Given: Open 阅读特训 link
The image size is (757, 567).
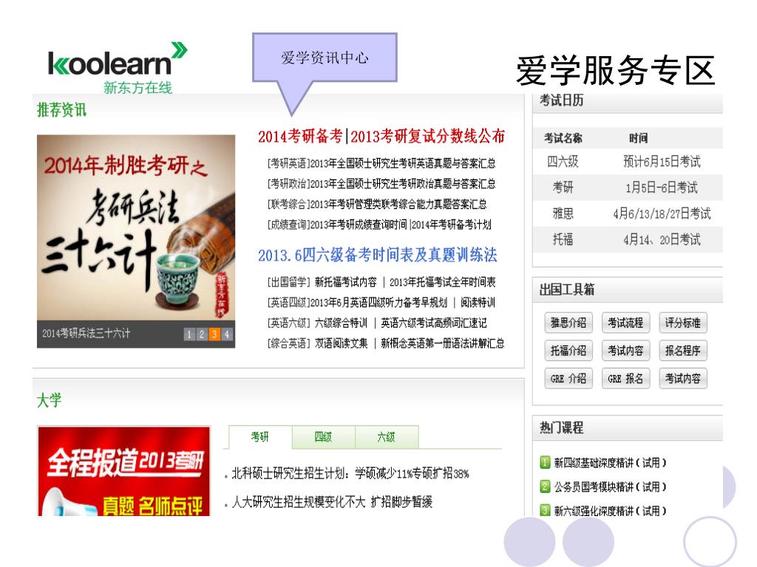Looking at the screenshot, I should coord(478,302).
